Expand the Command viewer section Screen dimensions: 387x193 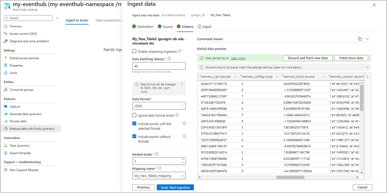click(x=367, y=39)
